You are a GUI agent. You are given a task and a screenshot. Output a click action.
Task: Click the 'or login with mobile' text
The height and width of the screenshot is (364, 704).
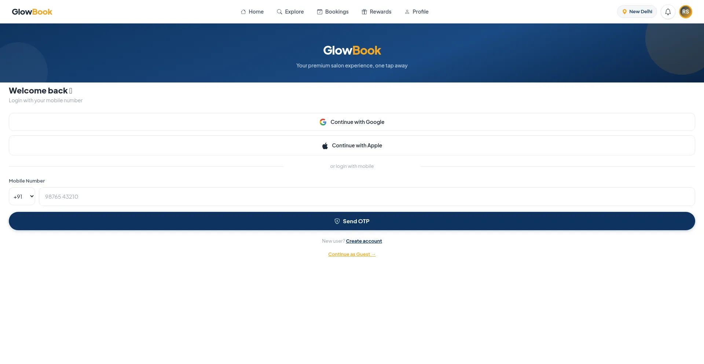click(x=352, y=166)
